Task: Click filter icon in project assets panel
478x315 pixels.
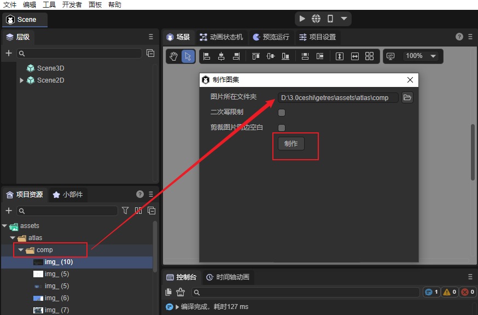Action: (x=125, y=211)
